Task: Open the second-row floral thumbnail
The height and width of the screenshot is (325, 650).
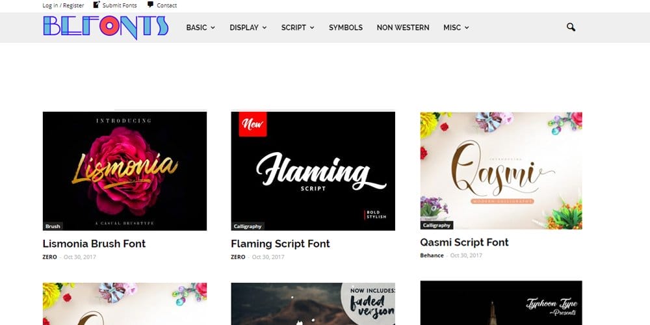Action: pyautogui.click(x=125, y=304)
